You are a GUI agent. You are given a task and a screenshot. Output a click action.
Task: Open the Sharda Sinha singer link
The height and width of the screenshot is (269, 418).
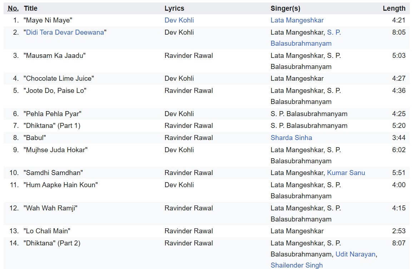(x=292, y=138)
